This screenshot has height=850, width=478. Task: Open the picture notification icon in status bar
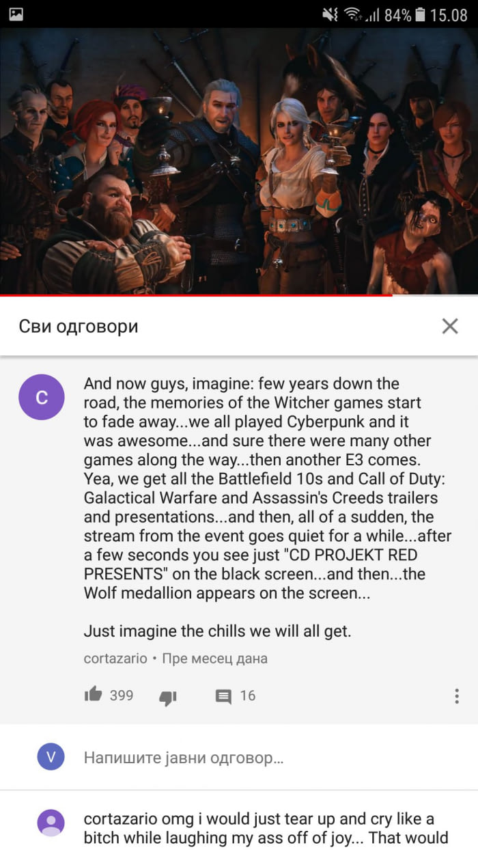pyautogui.click(x=16, y=14)
